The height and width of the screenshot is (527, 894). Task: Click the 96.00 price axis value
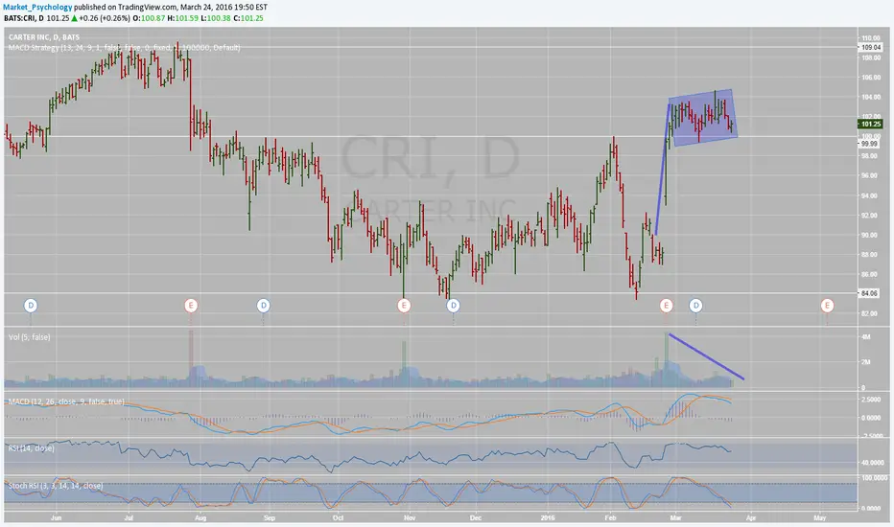click(869, 176)
